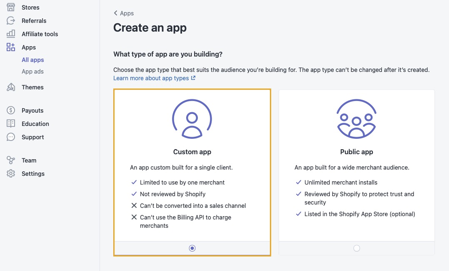Image resolution: width=449 pixels, height=271 pixels.
Task: Click the Referrals arrow icon
Action: (11, 21)
